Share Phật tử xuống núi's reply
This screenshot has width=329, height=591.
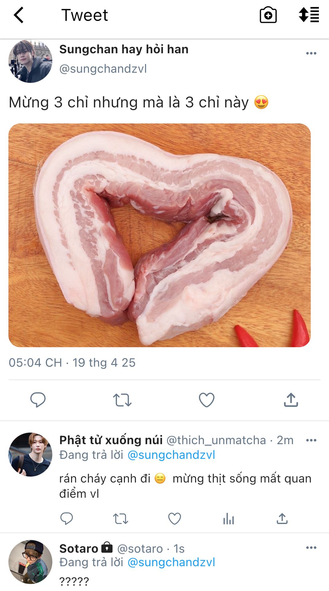click(x=282, y=519)
